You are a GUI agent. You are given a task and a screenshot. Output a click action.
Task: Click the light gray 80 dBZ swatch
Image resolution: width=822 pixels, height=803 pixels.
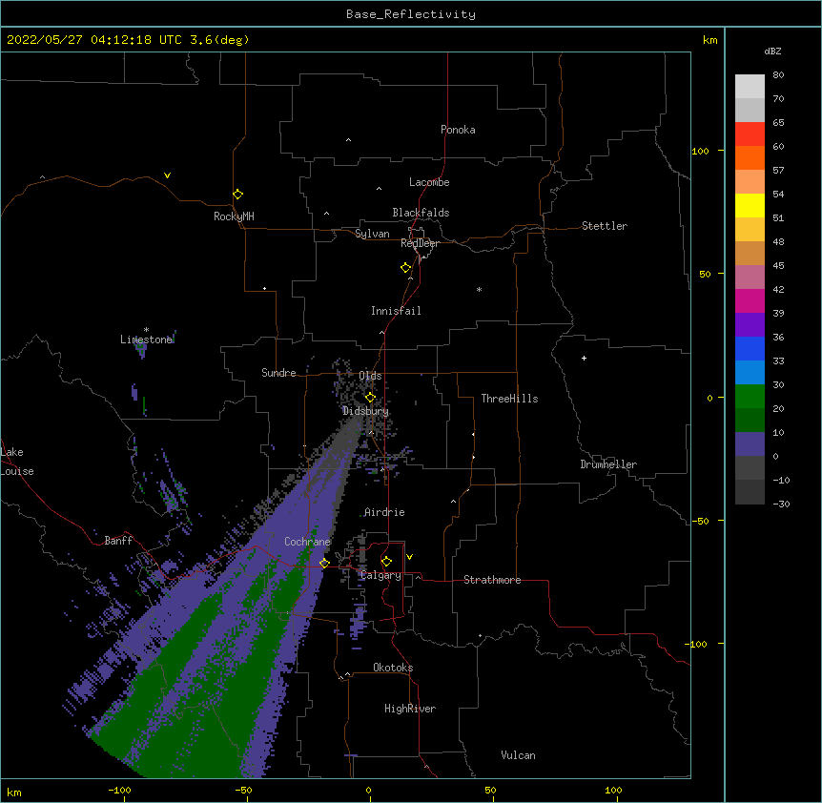pyautogui.click(x=750, y=86)
